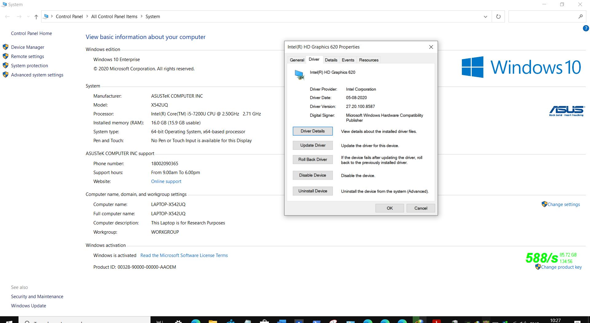This screenshot has width=590, height=323.
Task: Read the Microsoft Software License Terms
Action: pos(184,255)
